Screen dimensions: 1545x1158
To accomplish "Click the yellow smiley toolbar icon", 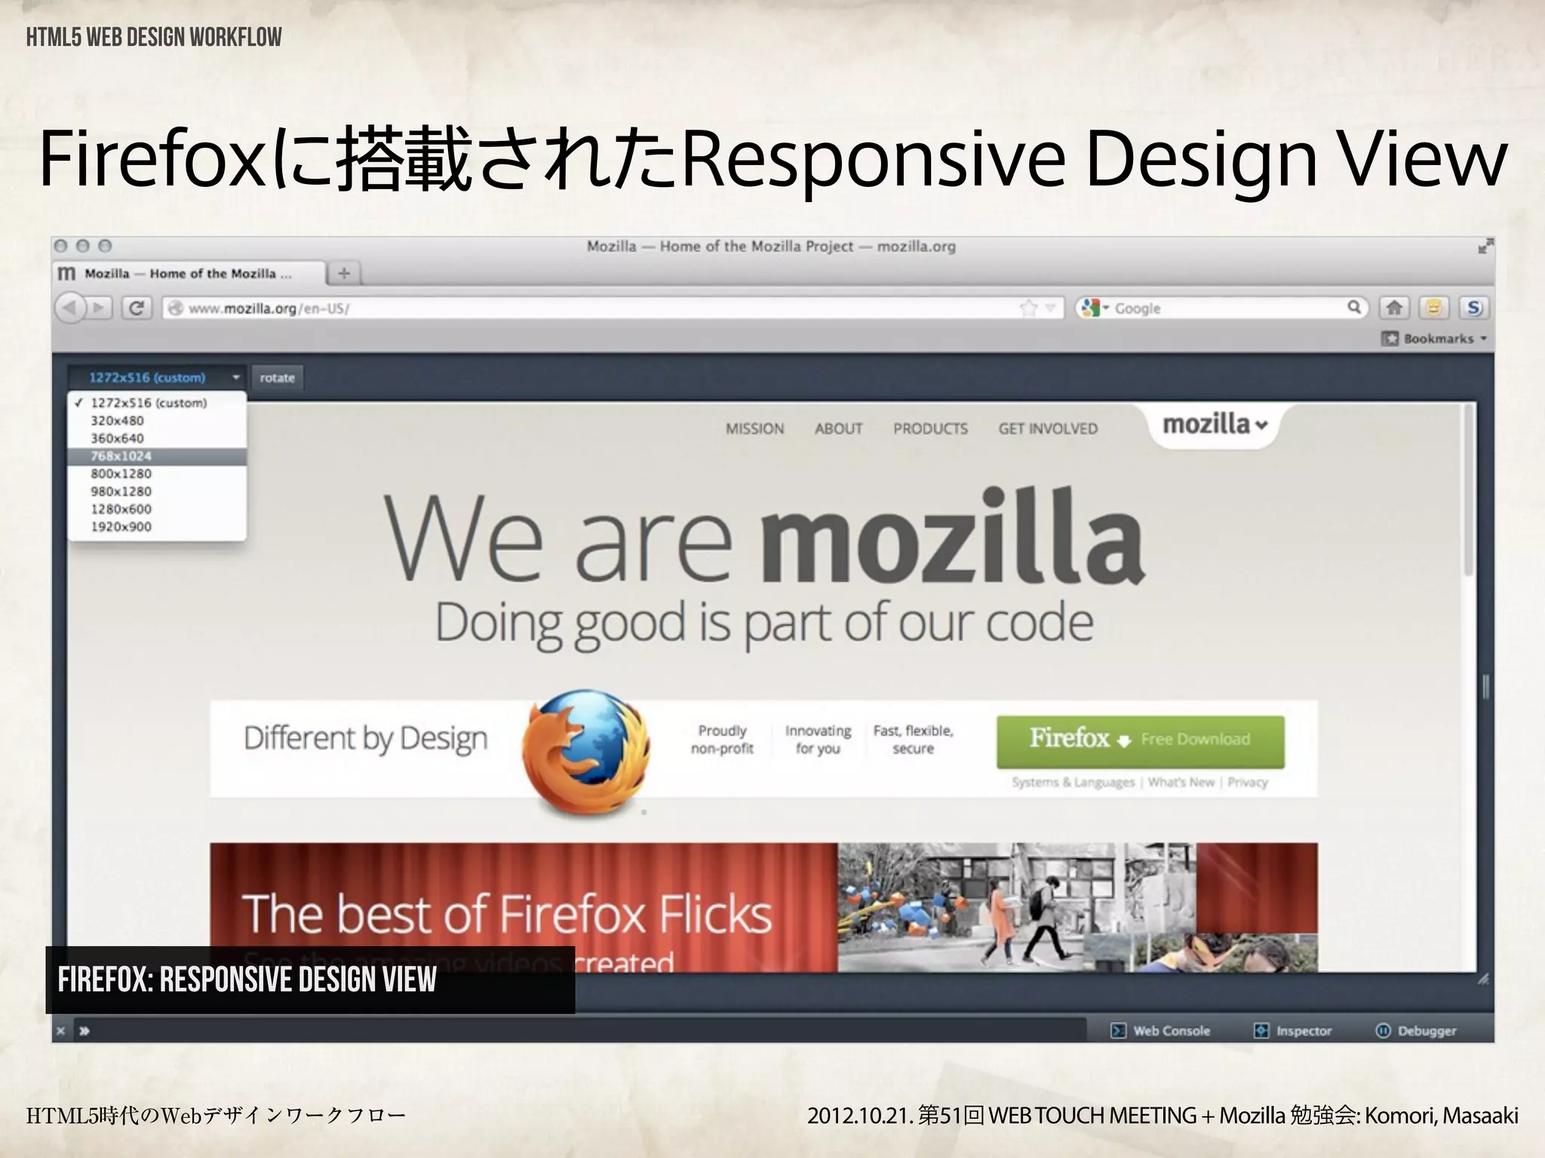I will 1433,308.
